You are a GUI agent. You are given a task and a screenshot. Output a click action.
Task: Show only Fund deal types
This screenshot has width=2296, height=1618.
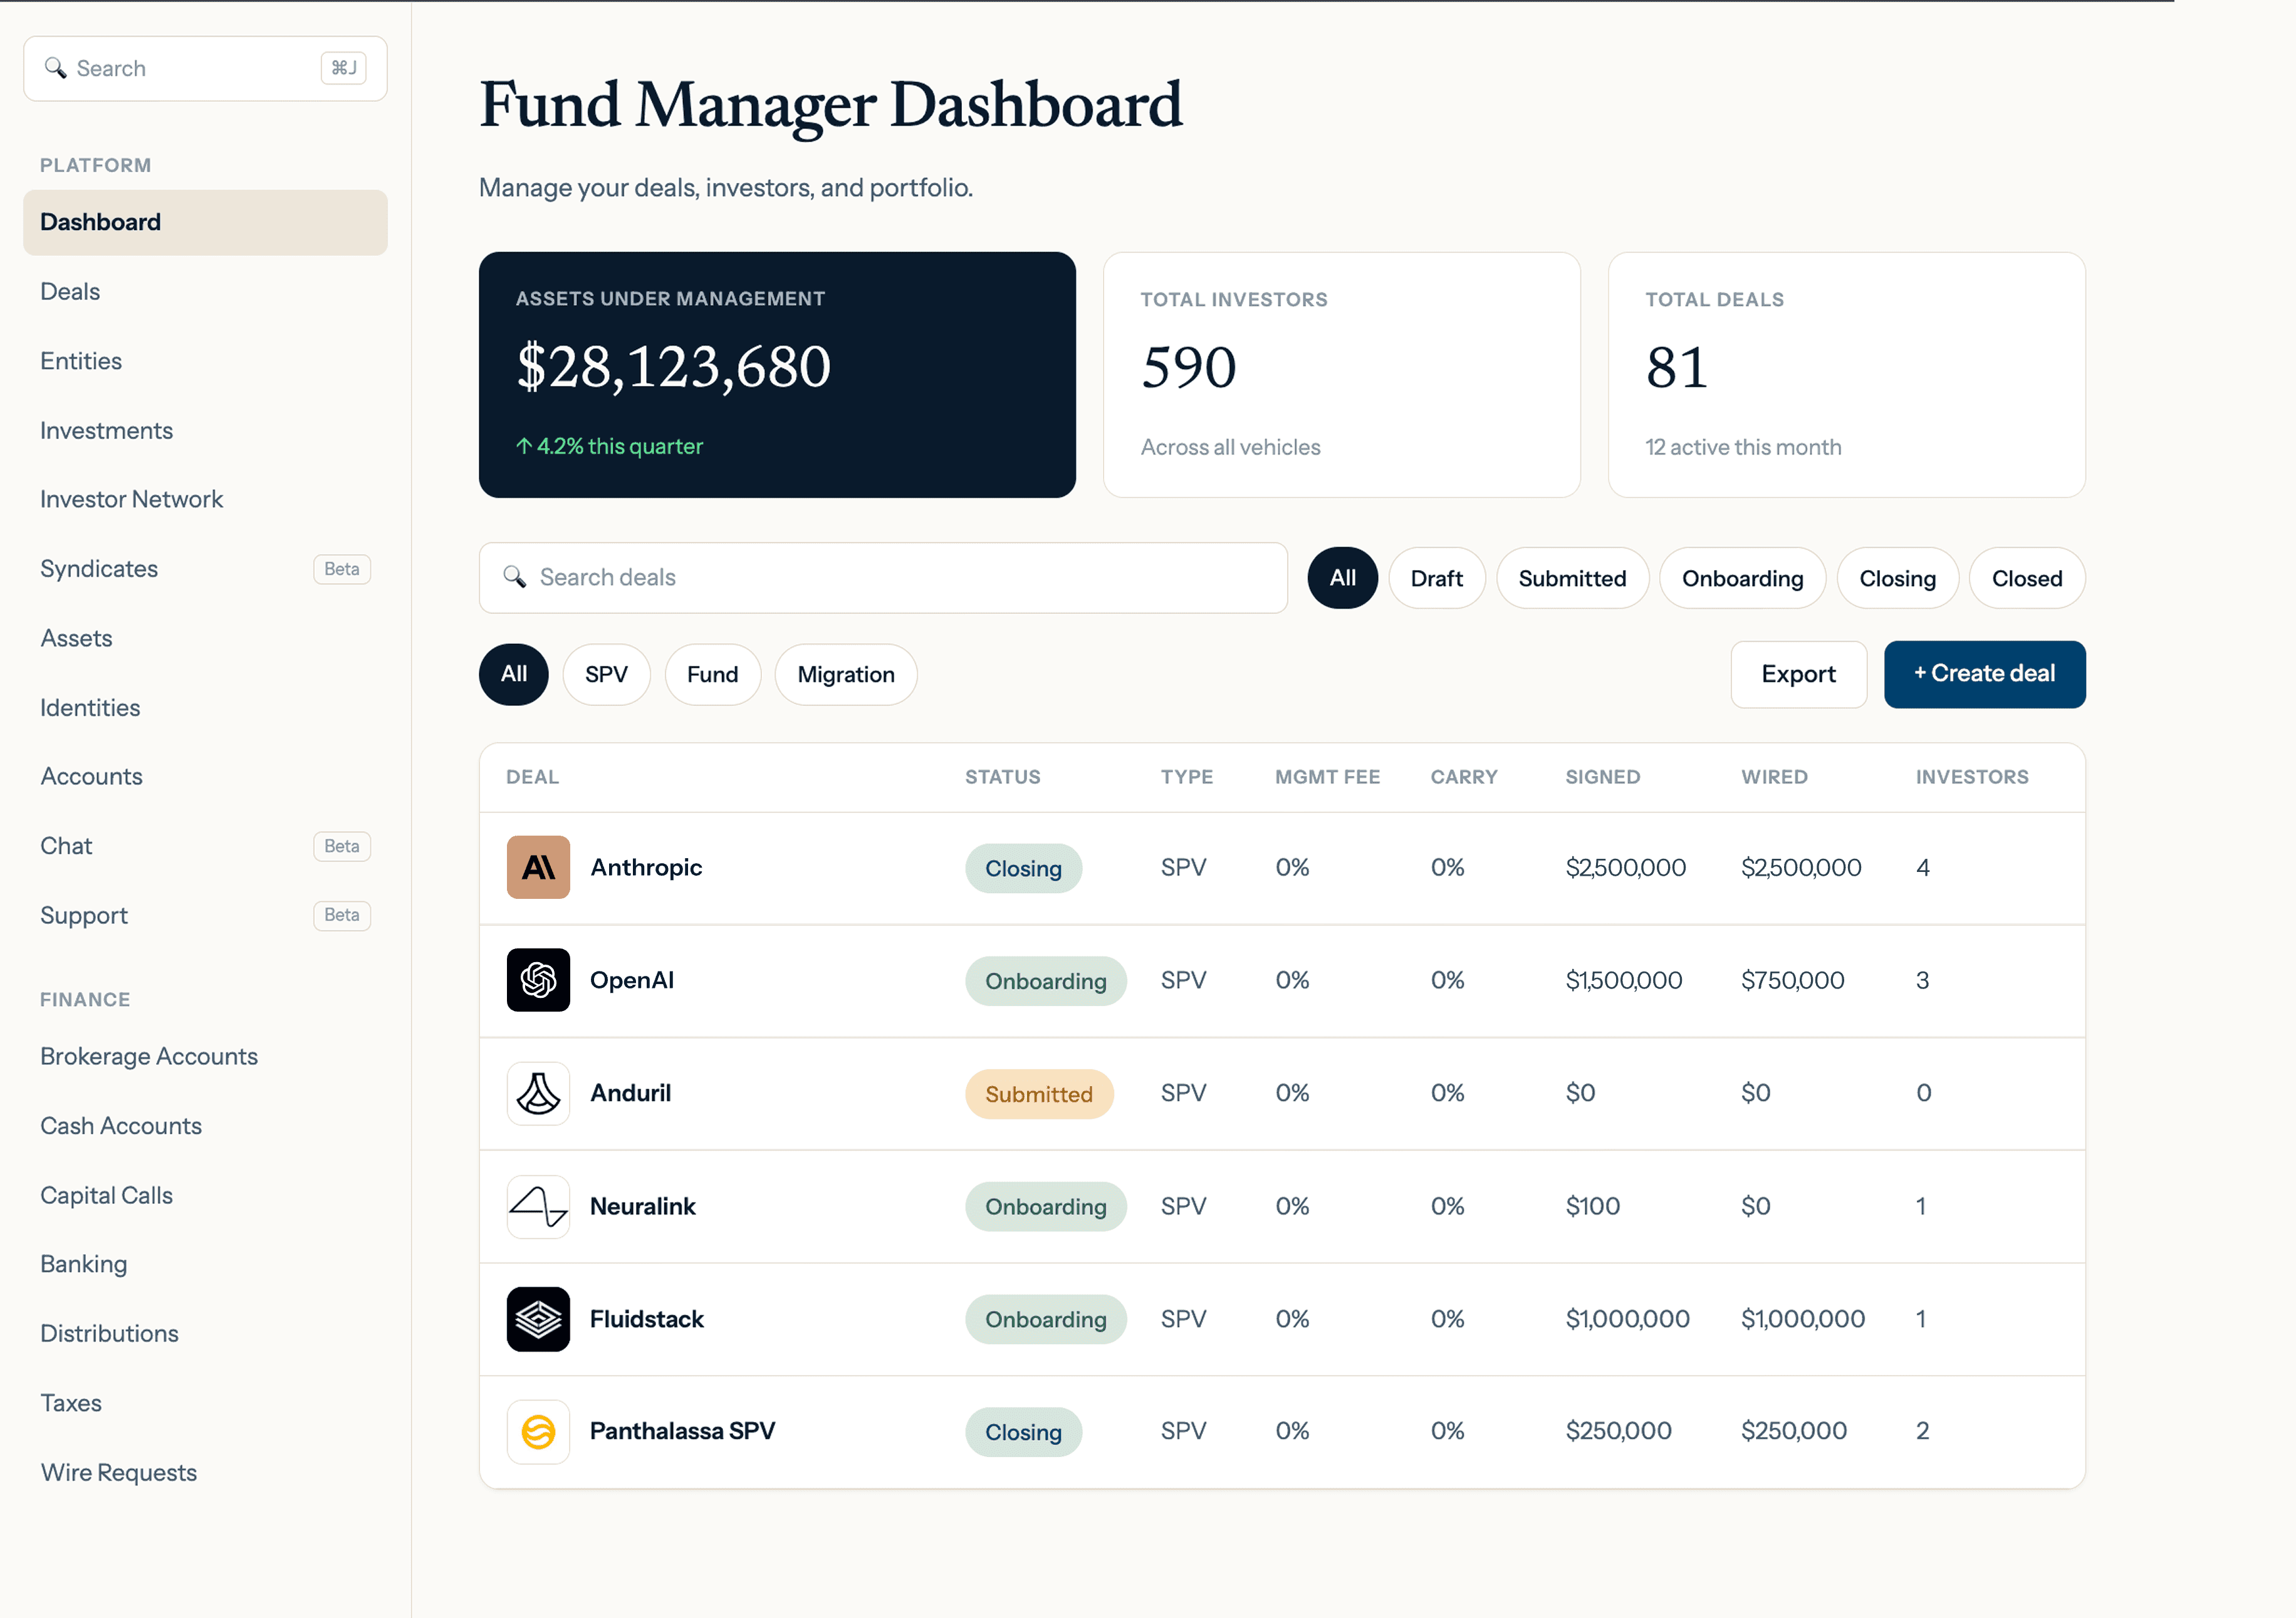(x=712, y=675)
